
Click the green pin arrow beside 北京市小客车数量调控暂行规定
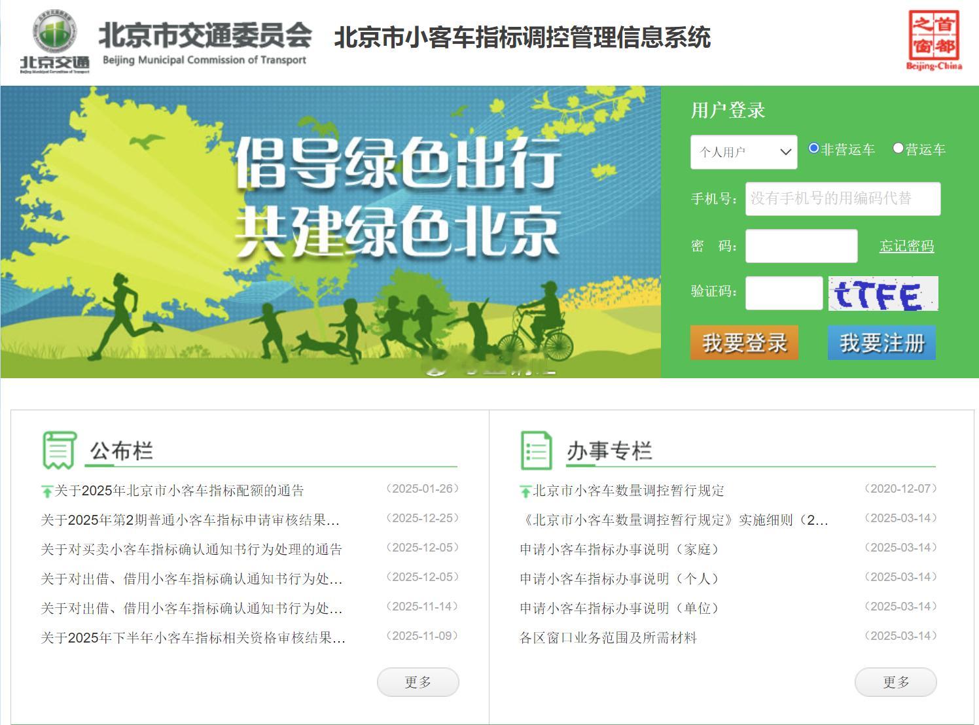pos(525,491)
